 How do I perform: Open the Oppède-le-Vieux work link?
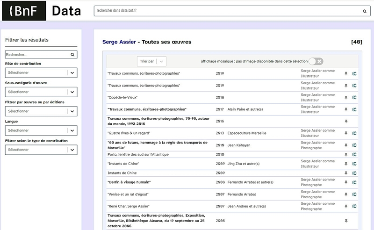[x=122, y=97]
